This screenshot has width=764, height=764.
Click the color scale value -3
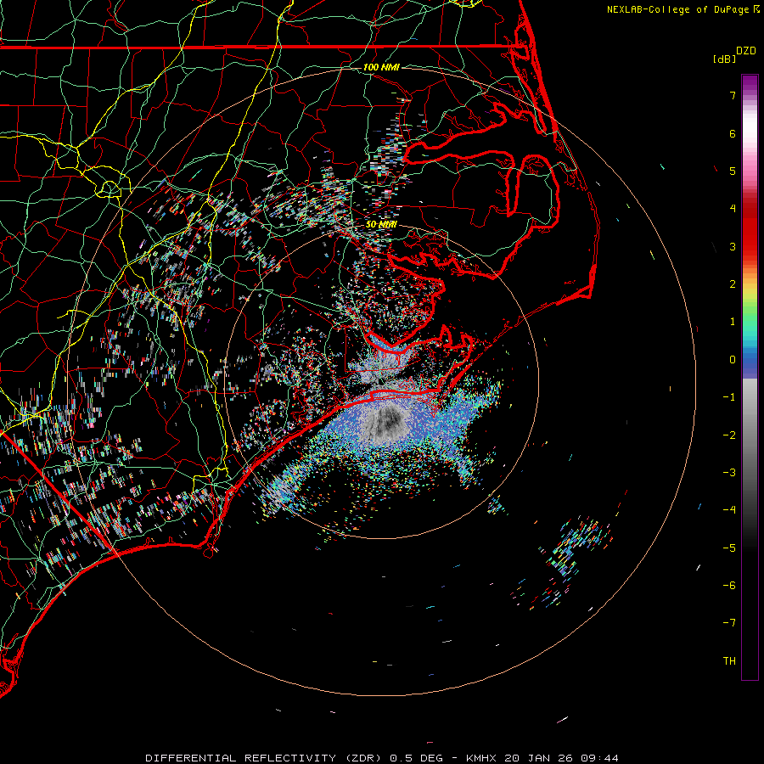(x=729, y=473)
